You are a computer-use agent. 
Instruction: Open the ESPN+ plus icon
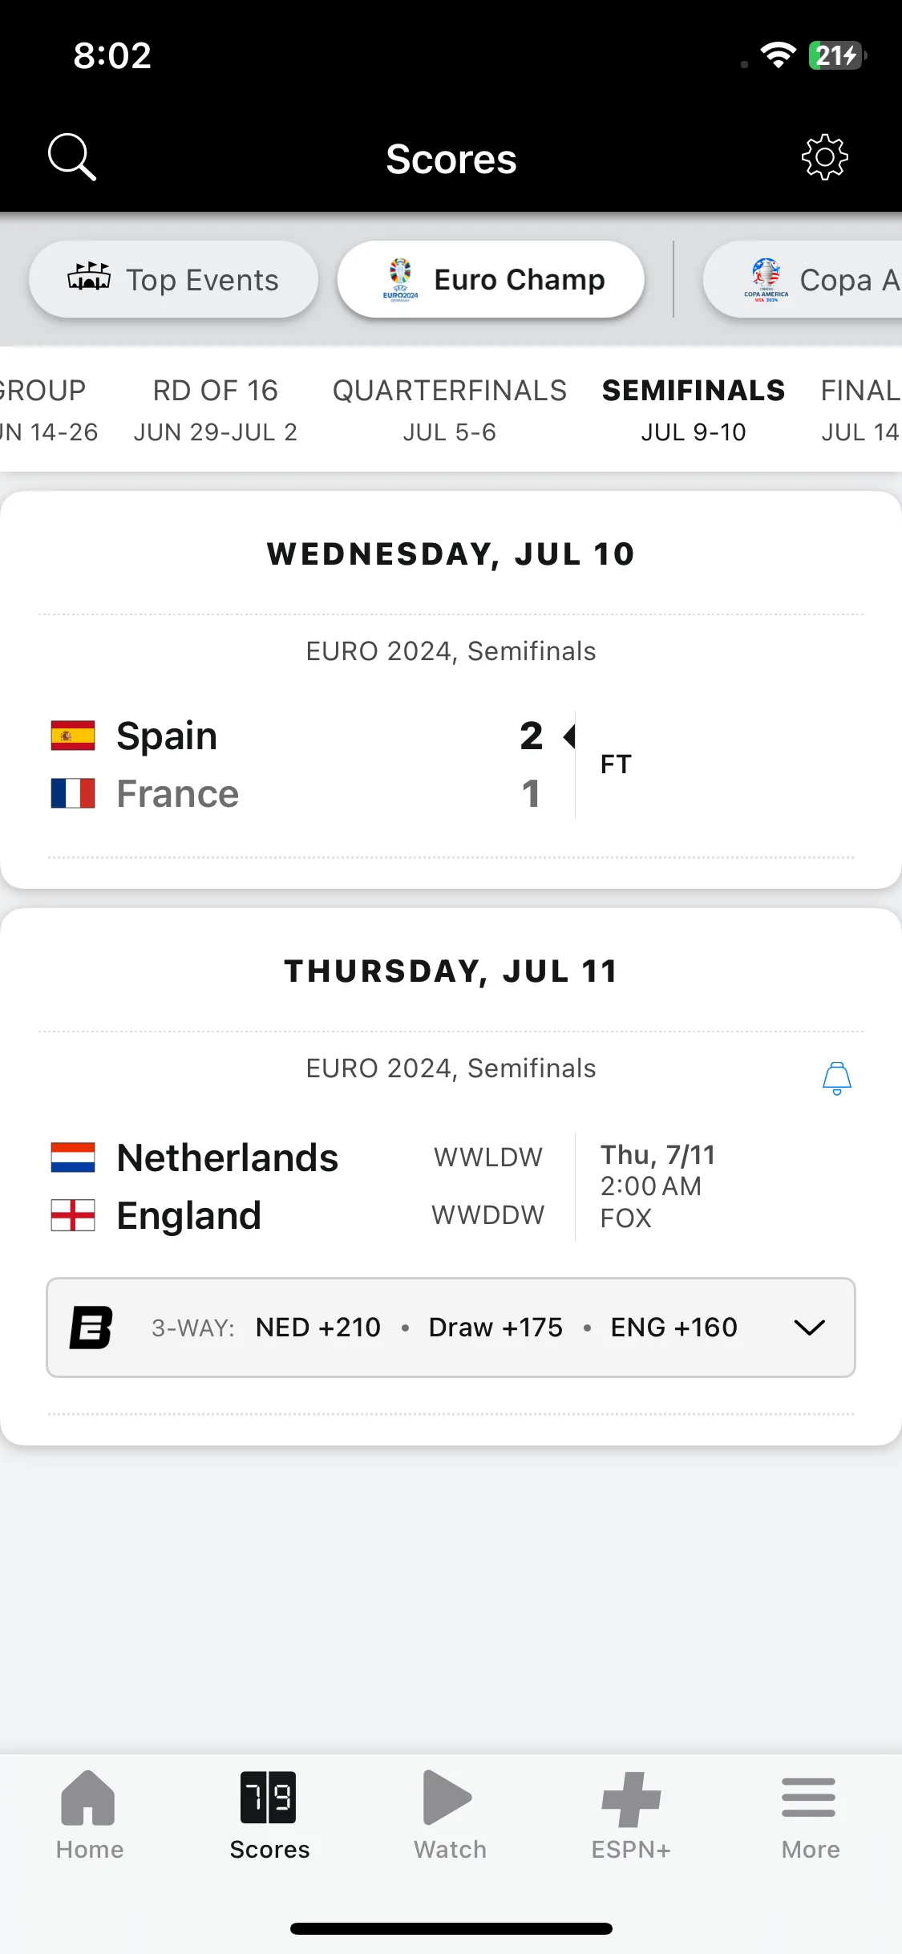[631, 1798]
